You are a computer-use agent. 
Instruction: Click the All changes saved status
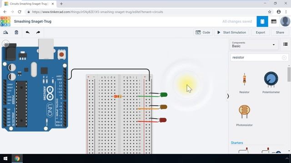237,21
